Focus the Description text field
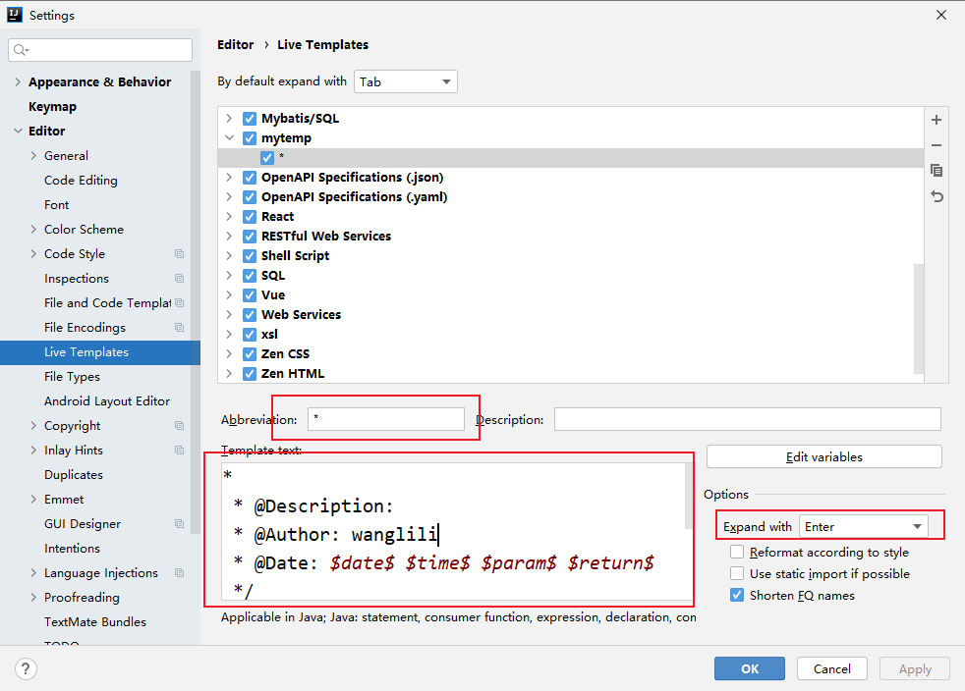Viewport: 965px width, 691px height. 747,420
